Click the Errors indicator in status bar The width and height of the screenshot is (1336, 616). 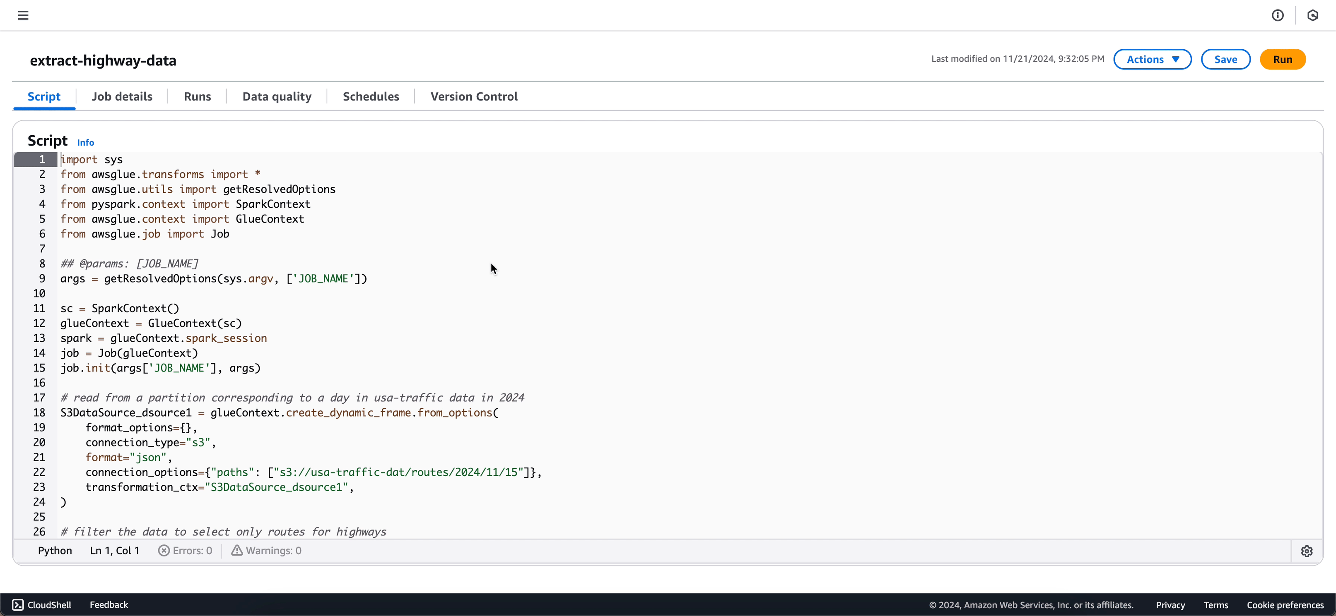(185, 551)
